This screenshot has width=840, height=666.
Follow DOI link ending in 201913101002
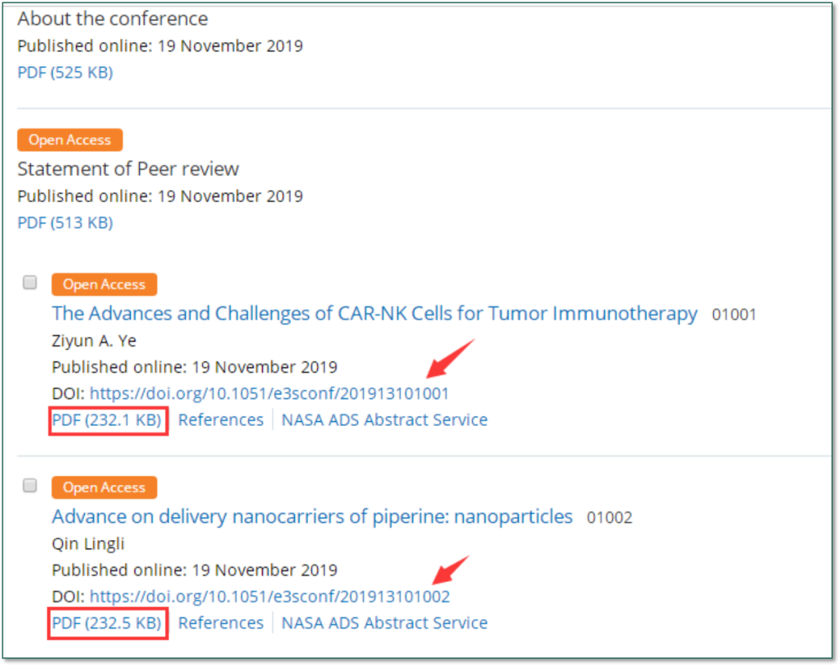coord(269,596)
